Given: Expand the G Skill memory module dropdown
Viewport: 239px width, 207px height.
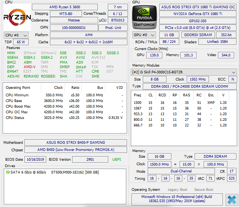Looking at the screenshot, I should pos(184,72).
